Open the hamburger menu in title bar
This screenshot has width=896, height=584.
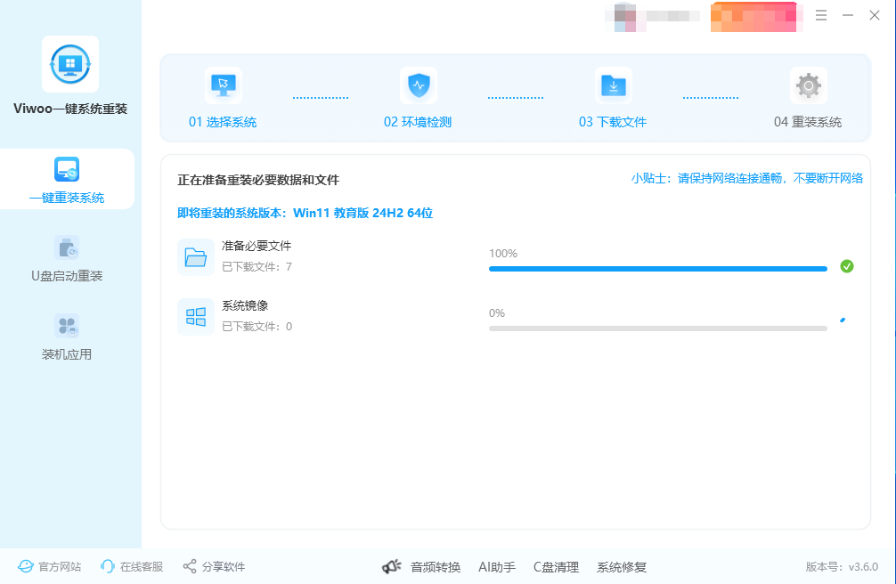[x=821, y=15]
